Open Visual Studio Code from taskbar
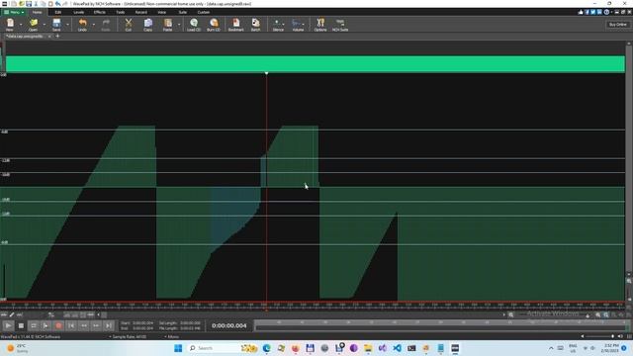633x356 pixels. (397, 348)
